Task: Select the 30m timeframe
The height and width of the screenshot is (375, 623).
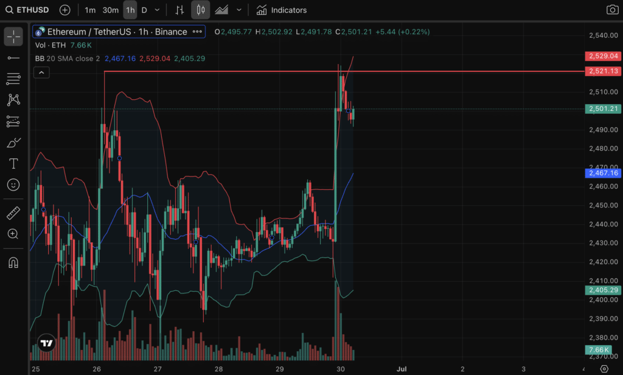Action: pos(111,10)
